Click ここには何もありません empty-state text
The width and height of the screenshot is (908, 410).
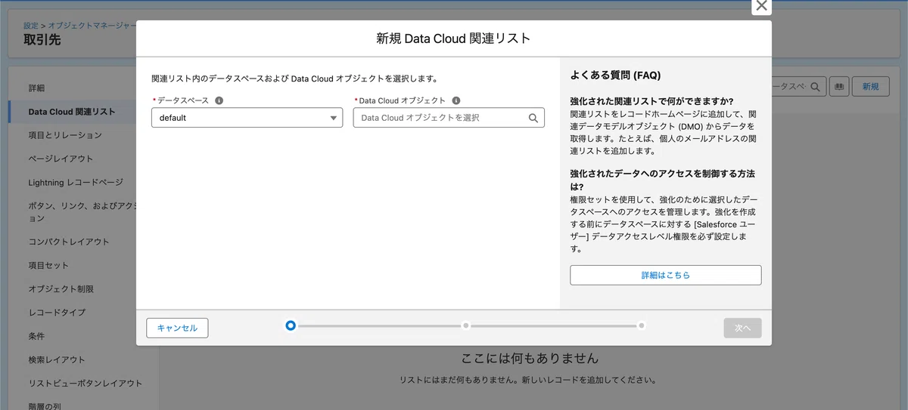530,358
